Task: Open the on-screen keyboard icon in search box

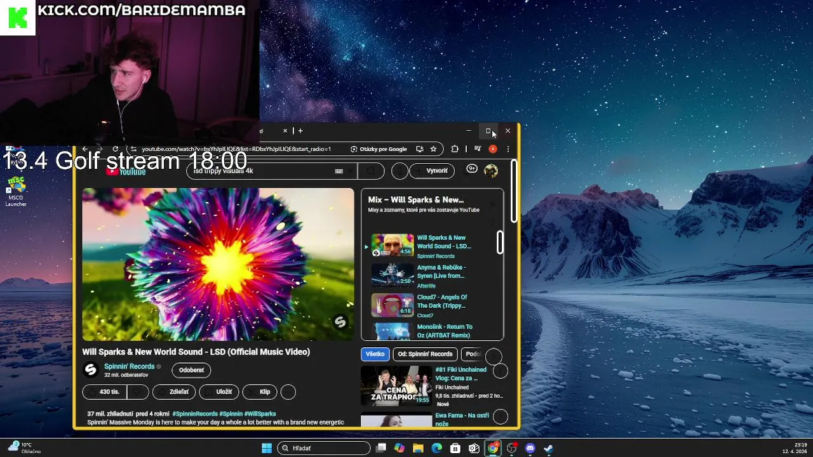Action: coord(339,171)
